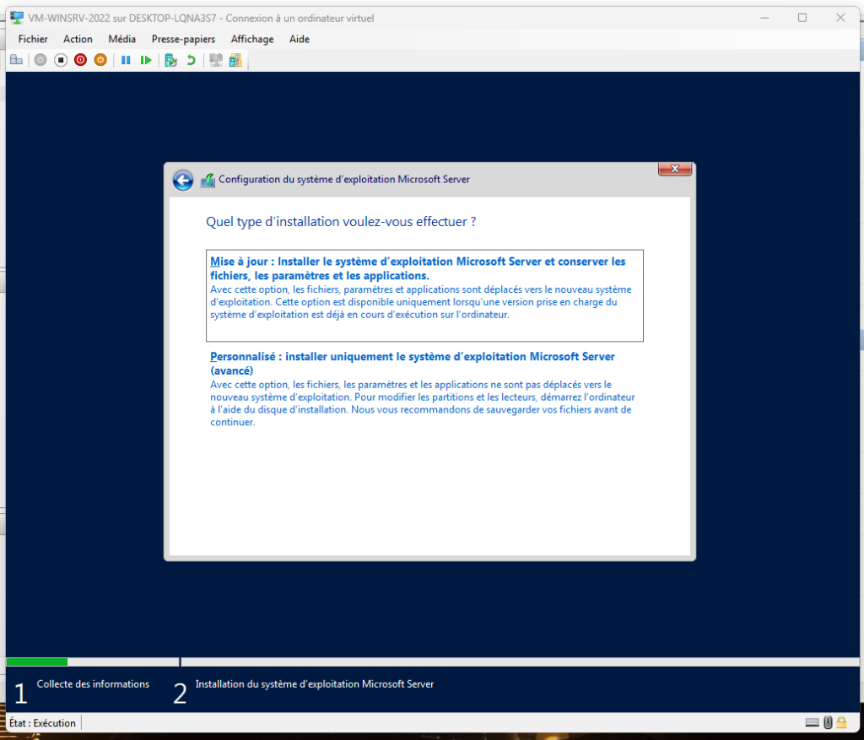Open the Action menu
Screen dimensions: 864x740
tap(78, 39)
